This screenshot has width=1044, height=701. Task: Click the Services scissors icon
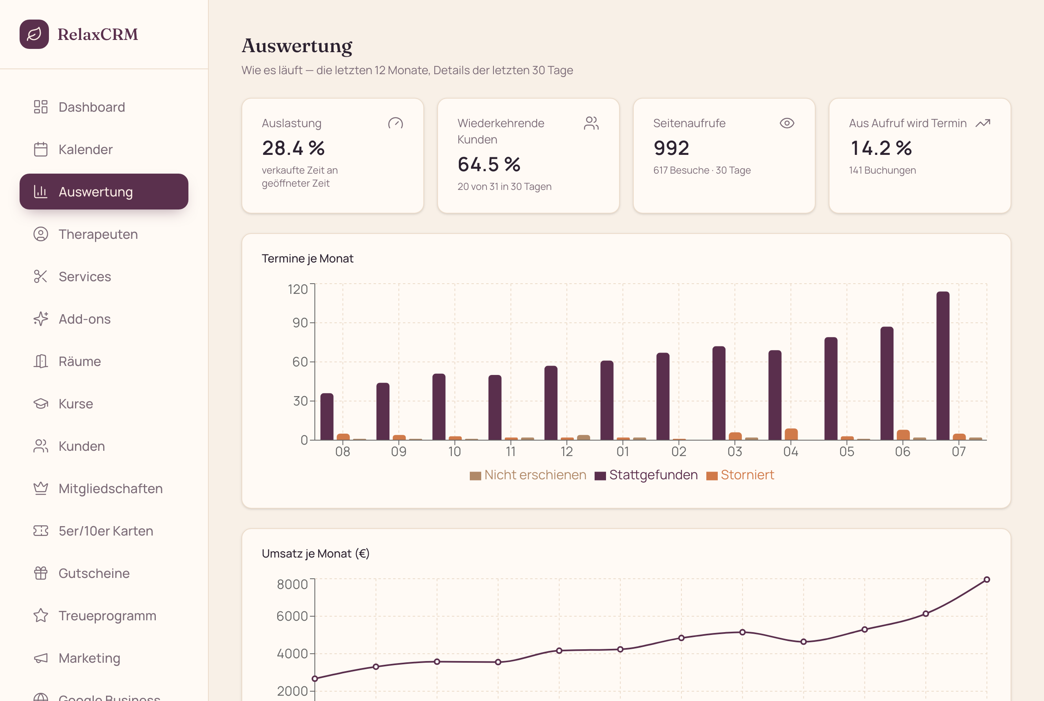click(x=41, y=276)
